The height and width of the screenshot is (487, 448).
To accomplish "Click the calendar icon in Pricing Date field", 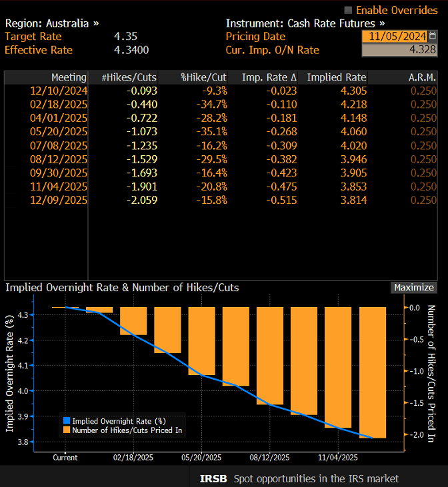I will pyautogui.click(x=433, y=37).
